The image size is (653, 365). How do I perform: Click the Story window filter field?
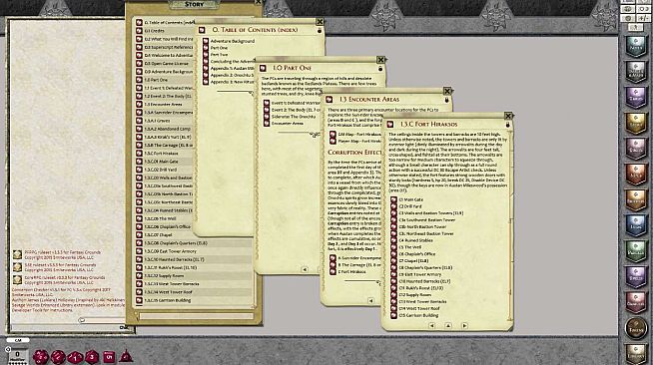coord(196,316)
